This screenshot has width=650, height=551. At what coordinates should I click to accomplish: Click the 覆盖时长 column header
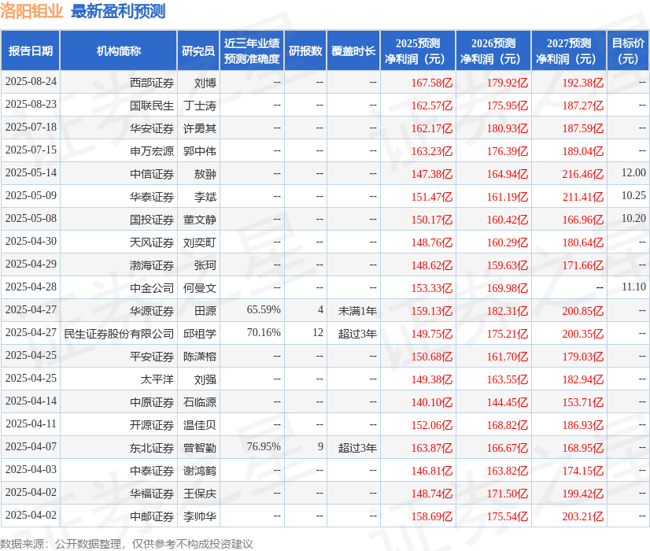[x=353, y=50]
